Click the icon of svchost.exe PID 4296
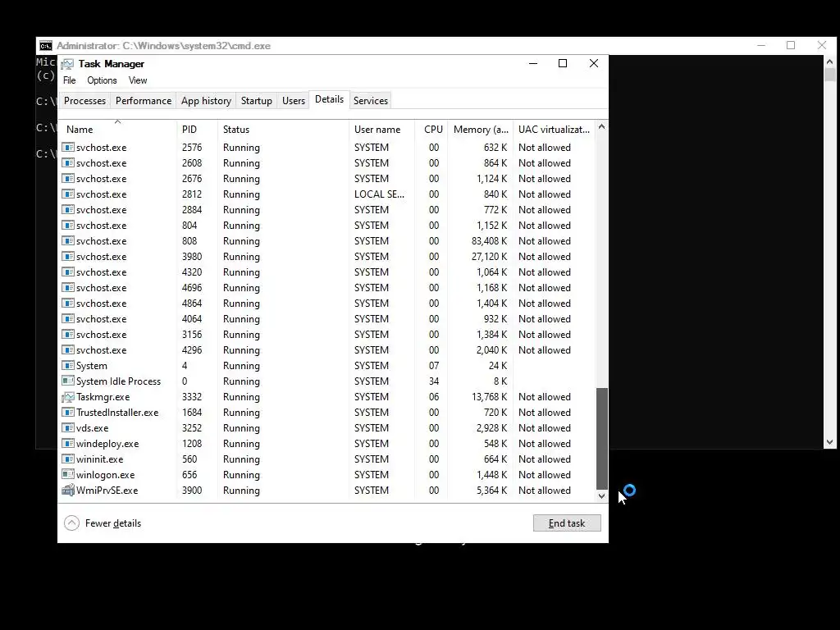The width and height of the screenshot is (840, 630). [67, 349]
